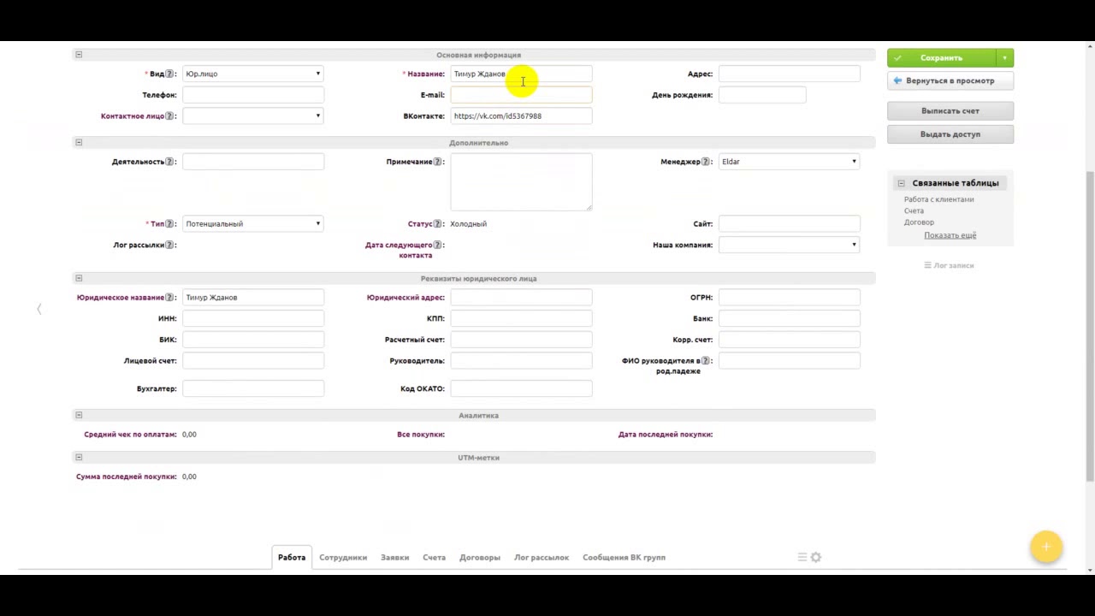This screenshot has width=1095, height=616.
Task: Click the page vertical scrollbar
Action: click(1090, 325)
